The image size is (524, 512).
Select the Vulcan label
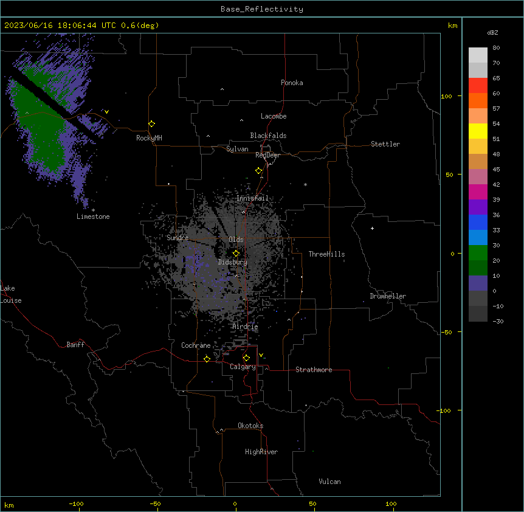pyautogui.click(x=329, y=482)
